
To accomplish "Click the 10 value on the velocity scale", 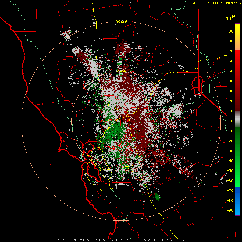I will point(231,111).
